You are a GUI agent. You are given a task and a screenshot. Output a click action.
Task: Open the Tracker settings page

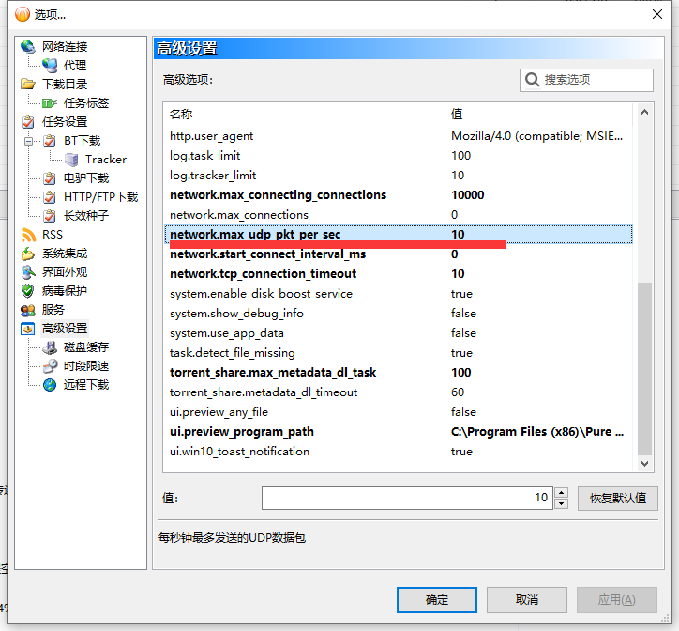coord(106,160)
